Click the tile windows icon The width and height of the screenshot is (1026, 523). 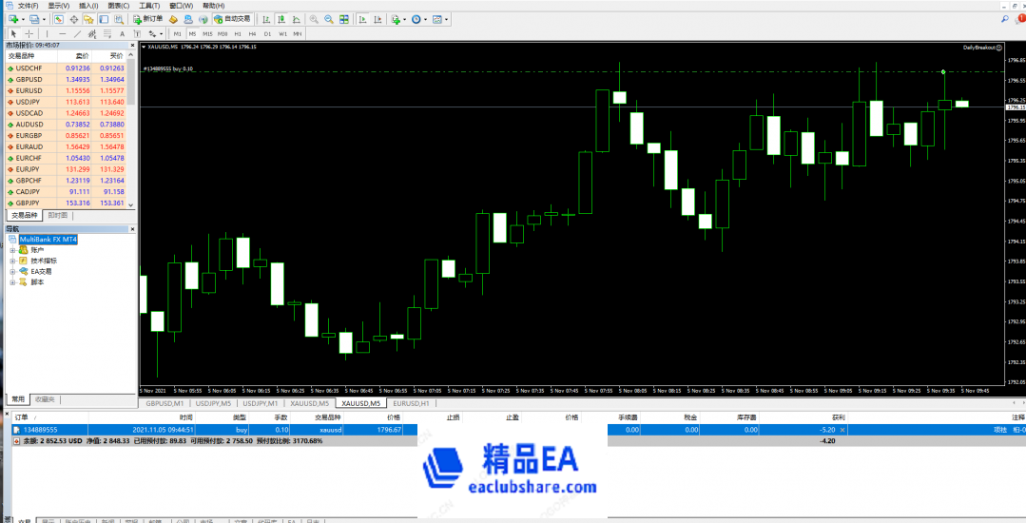(x=344, y=19)
